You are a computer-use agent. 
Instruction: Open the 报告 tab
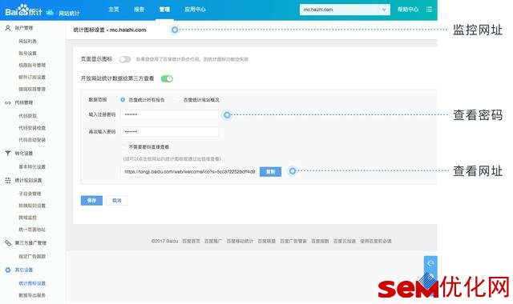coord(139,10)
